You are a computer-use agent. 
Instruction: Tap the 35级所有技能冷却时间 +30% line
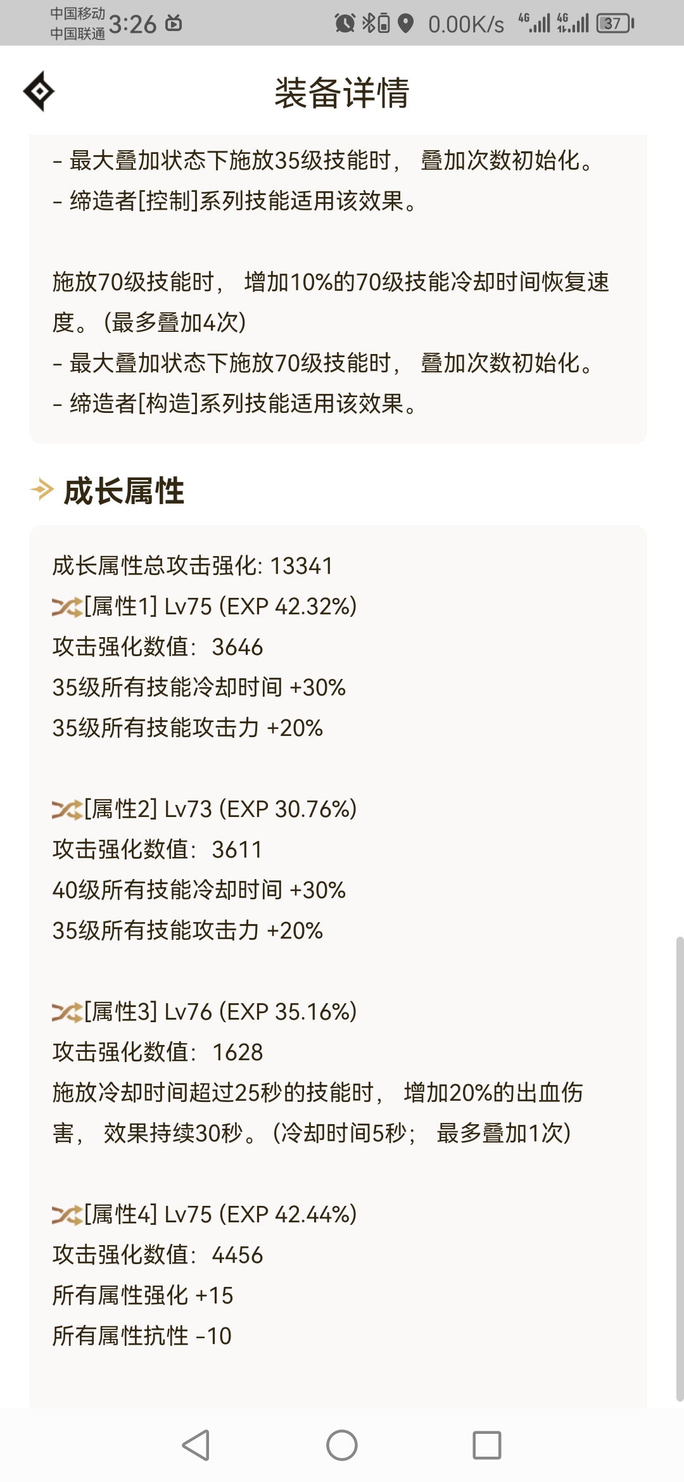pos(199,688)
